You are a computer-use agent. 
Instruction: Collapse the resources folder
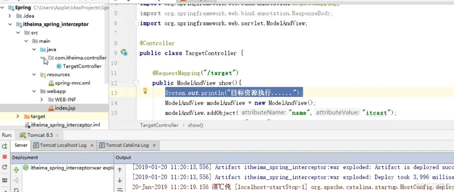(x=34, y=75)
